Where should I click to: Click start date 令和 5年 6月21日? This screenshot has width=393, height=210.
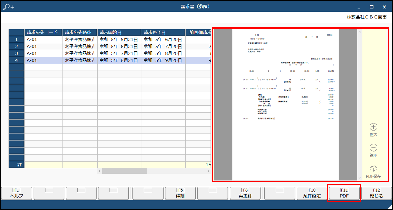(x=119, y=47)
